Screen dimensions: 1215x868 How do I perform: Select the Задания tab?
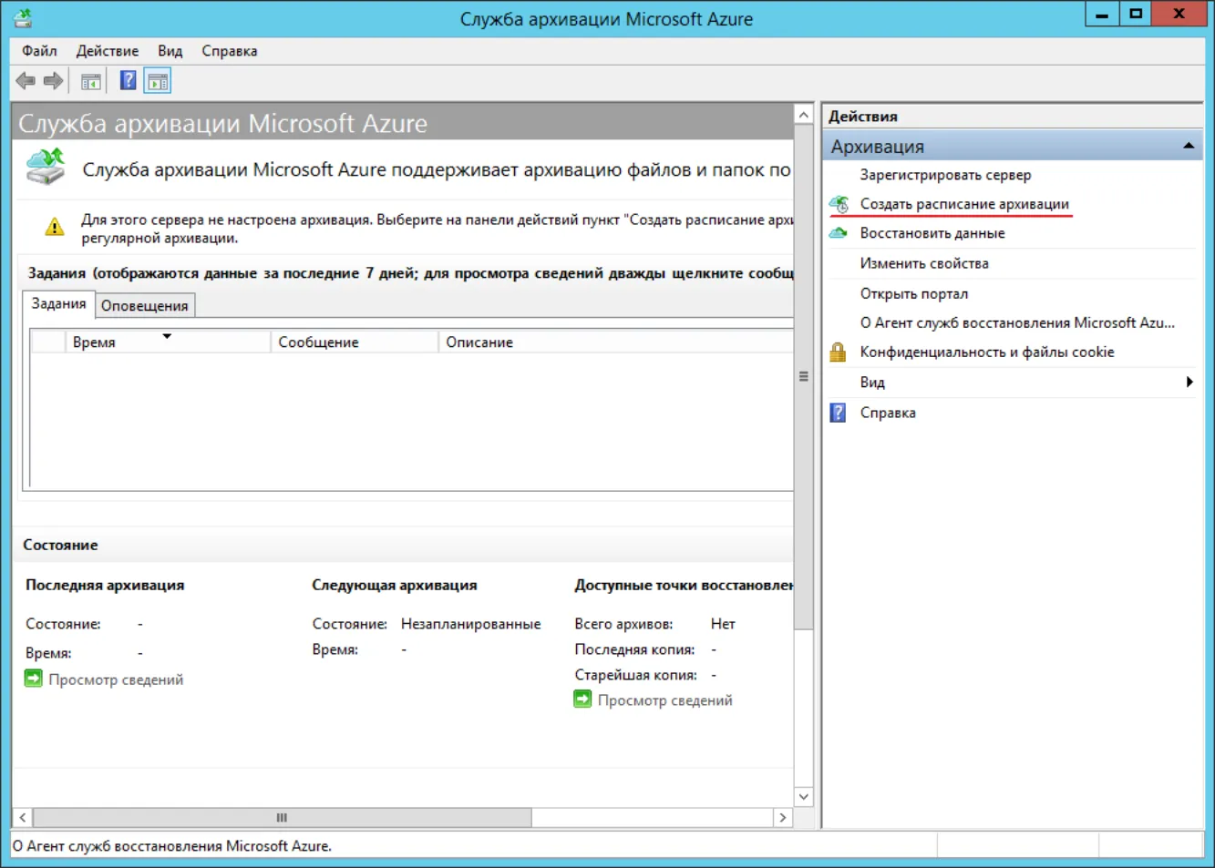[58, 304]
